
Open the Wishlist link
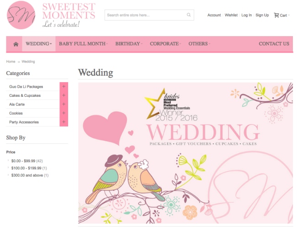point(231,15)
